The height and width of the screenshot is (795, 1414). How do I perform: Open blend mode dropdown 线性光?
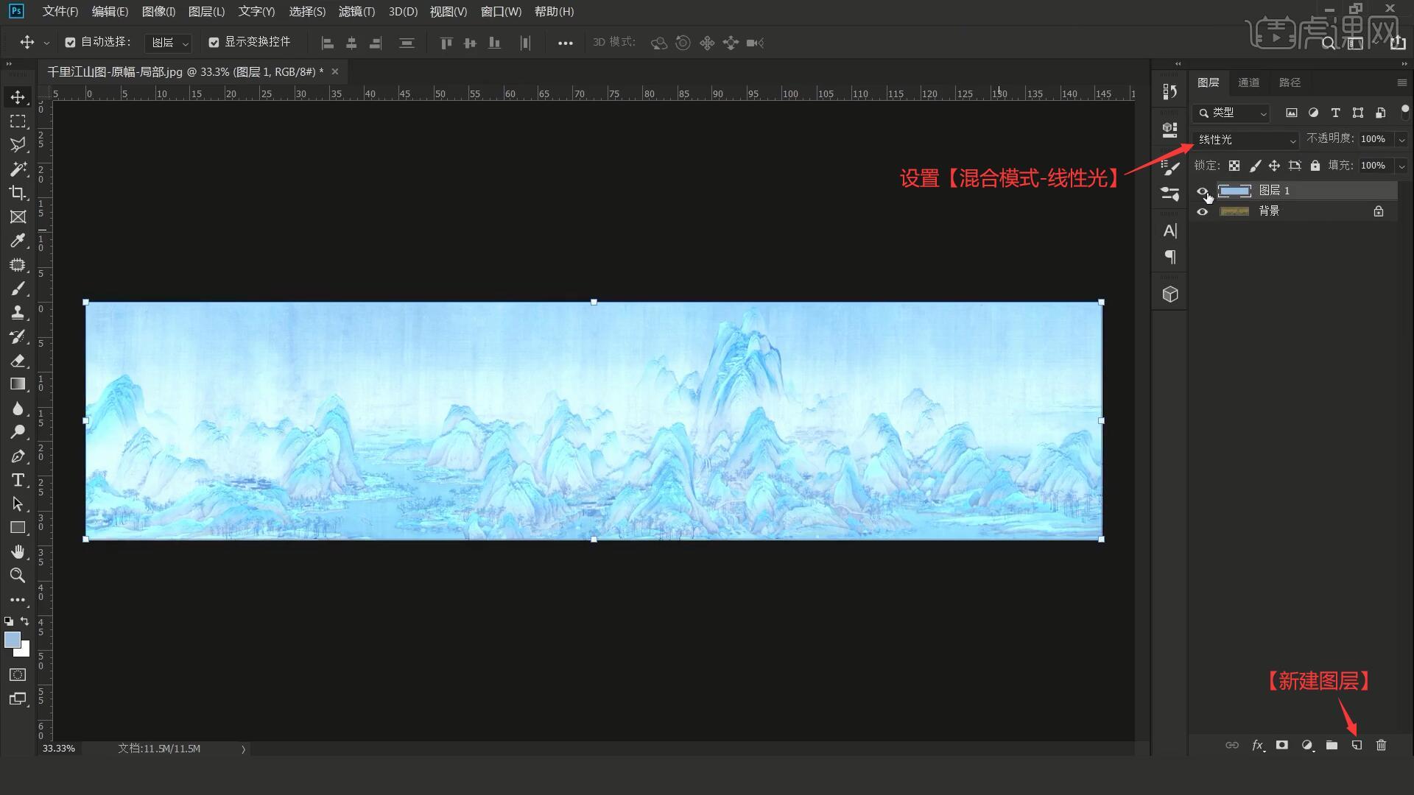pyautogui.click(x=1246, y=140)
